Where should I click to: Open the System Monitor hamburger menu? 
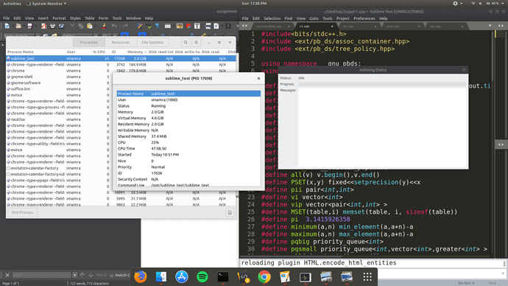click(196, 43)
